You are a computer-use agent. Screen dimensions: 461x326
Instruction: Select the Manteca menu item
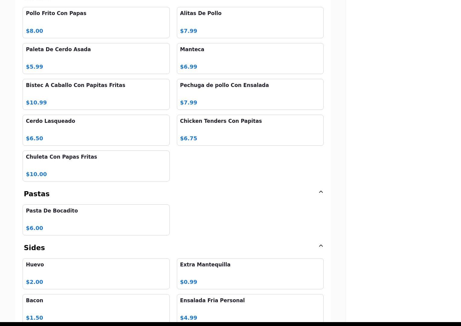point(250,58)
